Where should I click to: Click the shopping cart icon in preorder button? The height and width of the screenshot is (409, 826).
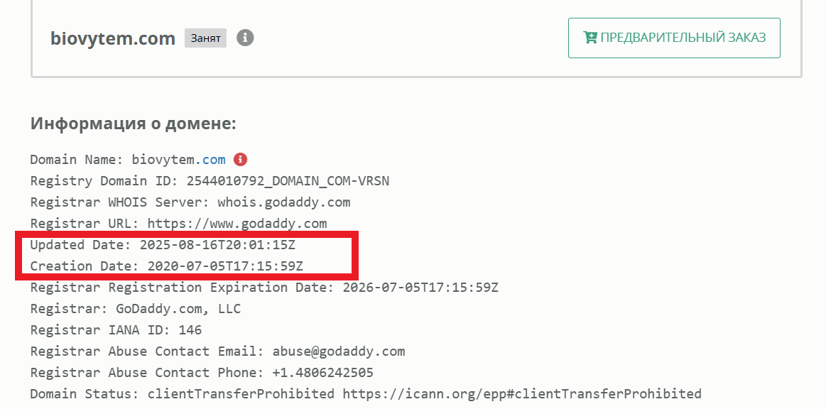click(589, 38)
